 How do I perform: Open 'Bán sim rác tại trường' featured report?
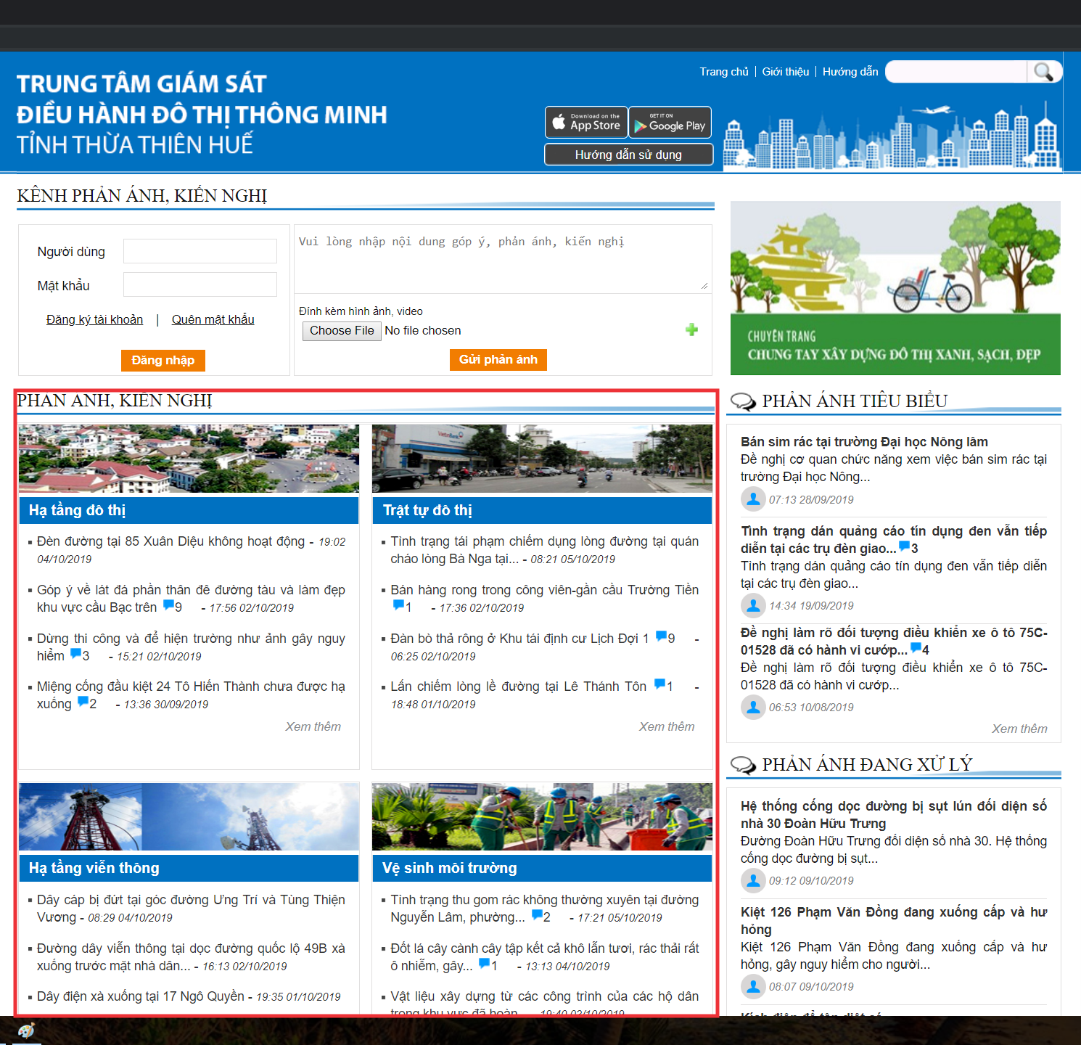(864, 442)
